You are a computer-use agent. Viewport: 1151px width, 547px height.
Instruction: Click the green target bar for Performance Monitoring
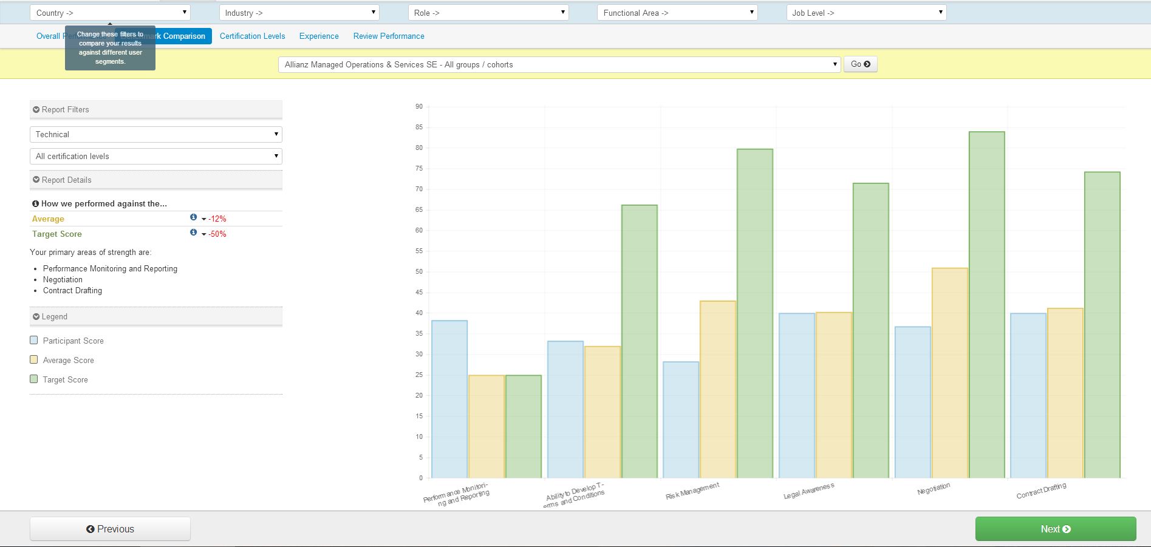pos(524,427)
